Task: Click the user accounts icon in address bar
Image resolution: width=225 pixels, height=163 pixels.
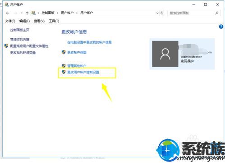Action: (x=33, y=13)
